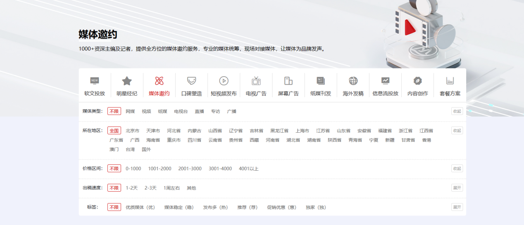This screenshot has width=524, height=225.
Task: Select the 明星经纪 star icon
Action: (x=127, y=81)
